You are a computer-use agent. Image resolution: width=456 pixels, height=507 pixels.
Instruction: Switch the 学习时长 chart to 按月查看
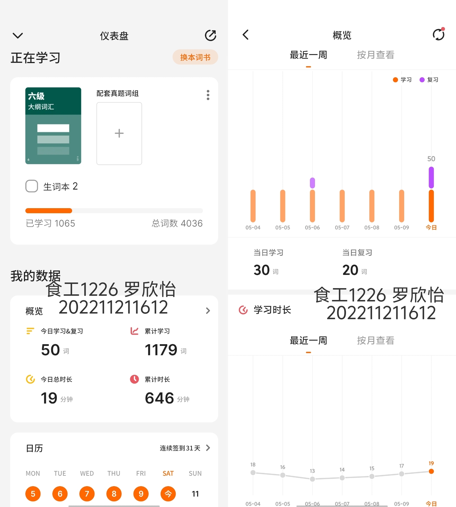(375, 341)
